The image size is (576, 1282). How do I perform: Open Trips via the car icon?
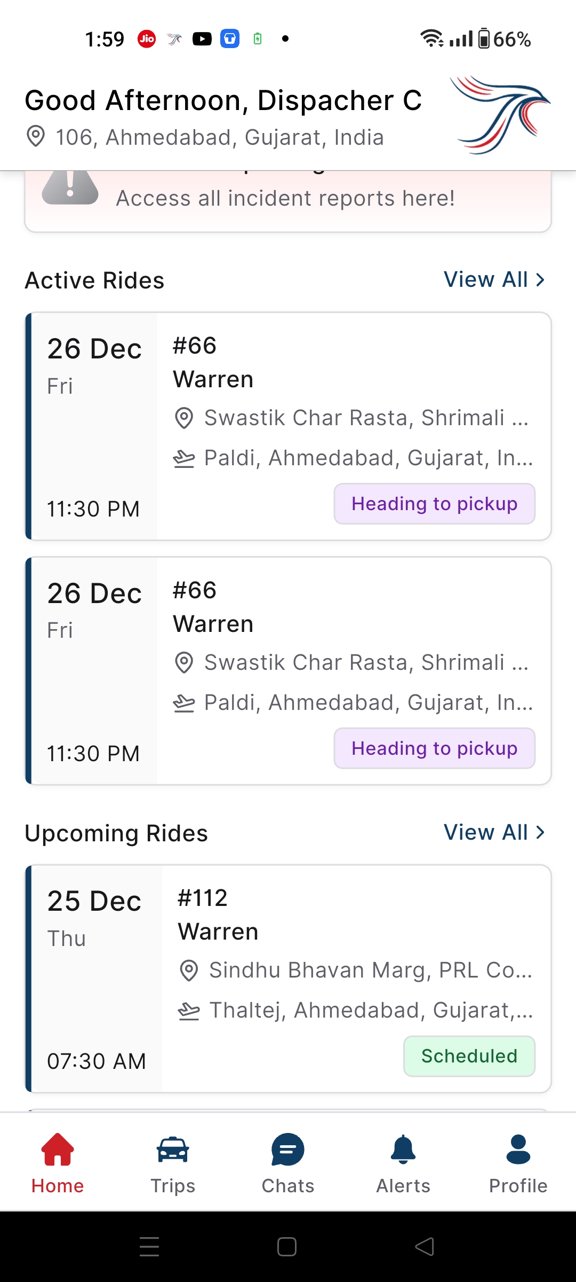(173, 1149)
